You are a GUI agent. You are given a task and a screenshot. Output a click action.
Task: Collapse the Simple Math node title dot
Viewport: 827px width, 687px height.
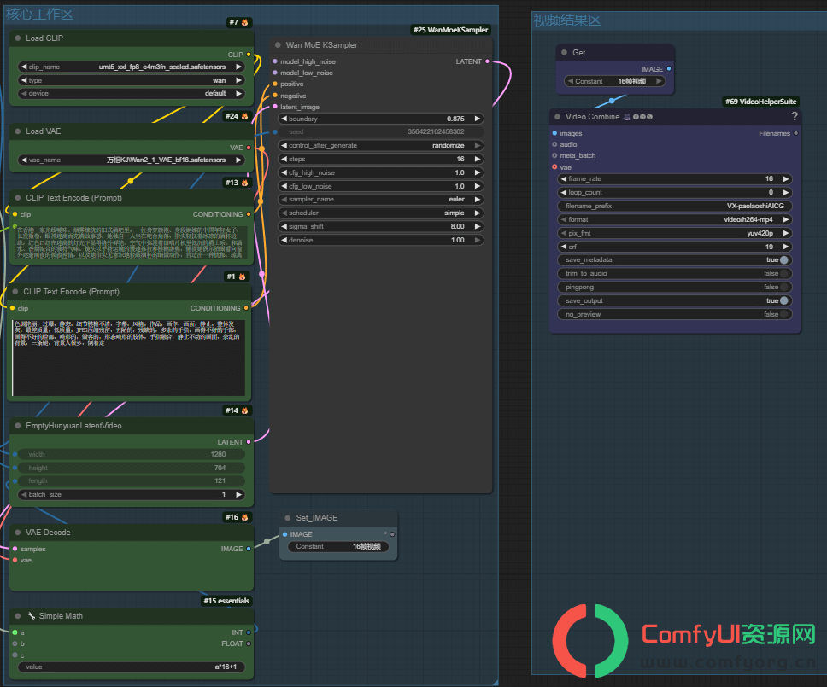tap(18, 616)
